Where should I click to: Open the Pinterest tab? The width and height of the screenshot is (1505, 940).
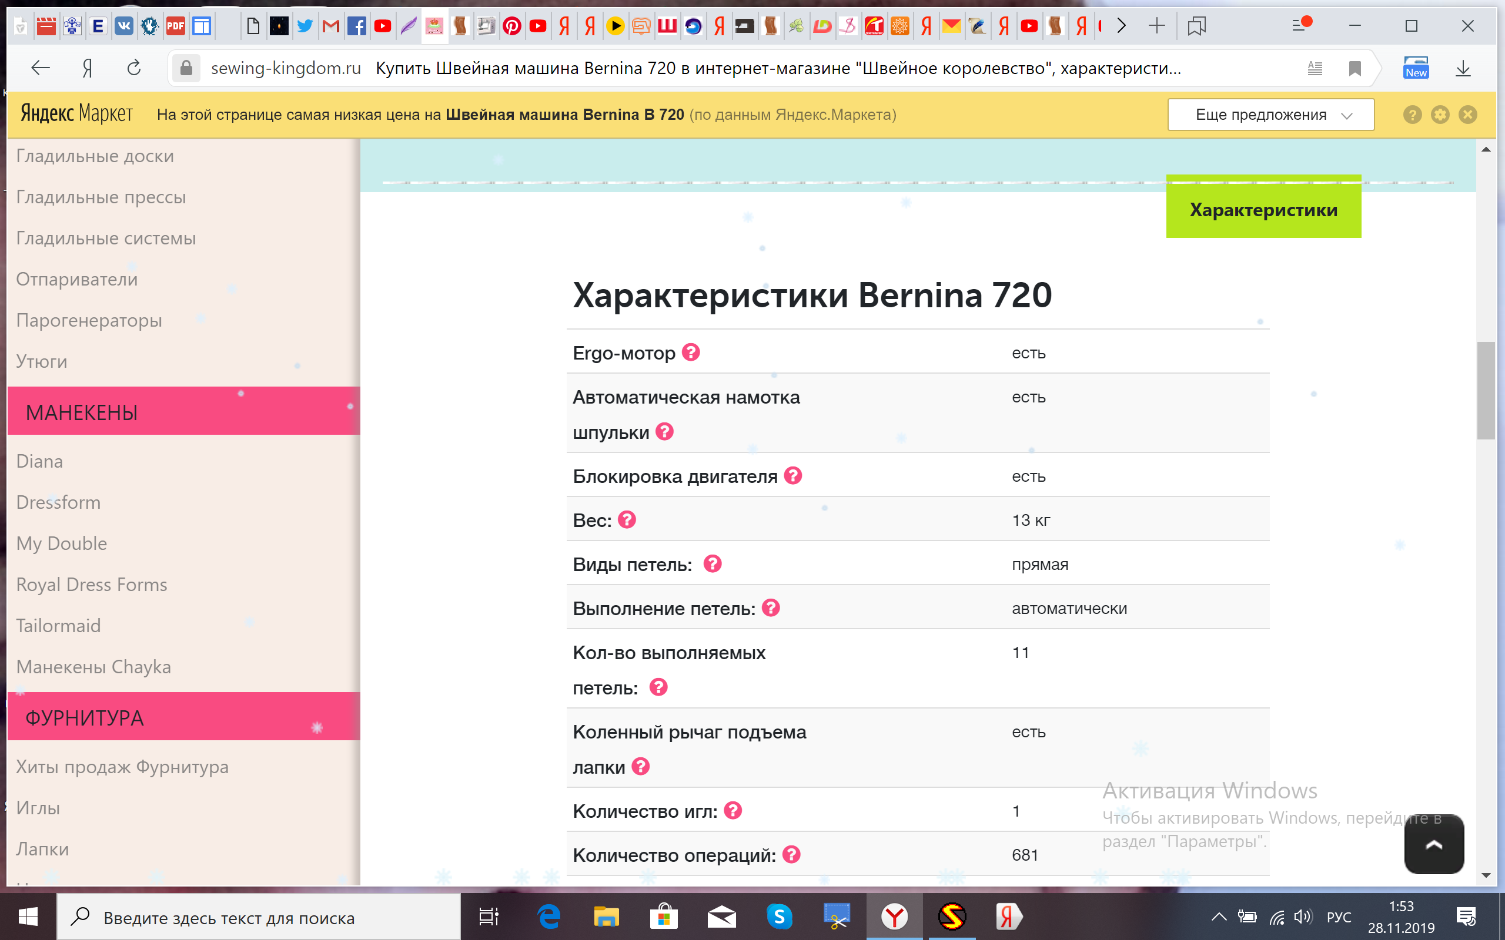click(512, 26)
